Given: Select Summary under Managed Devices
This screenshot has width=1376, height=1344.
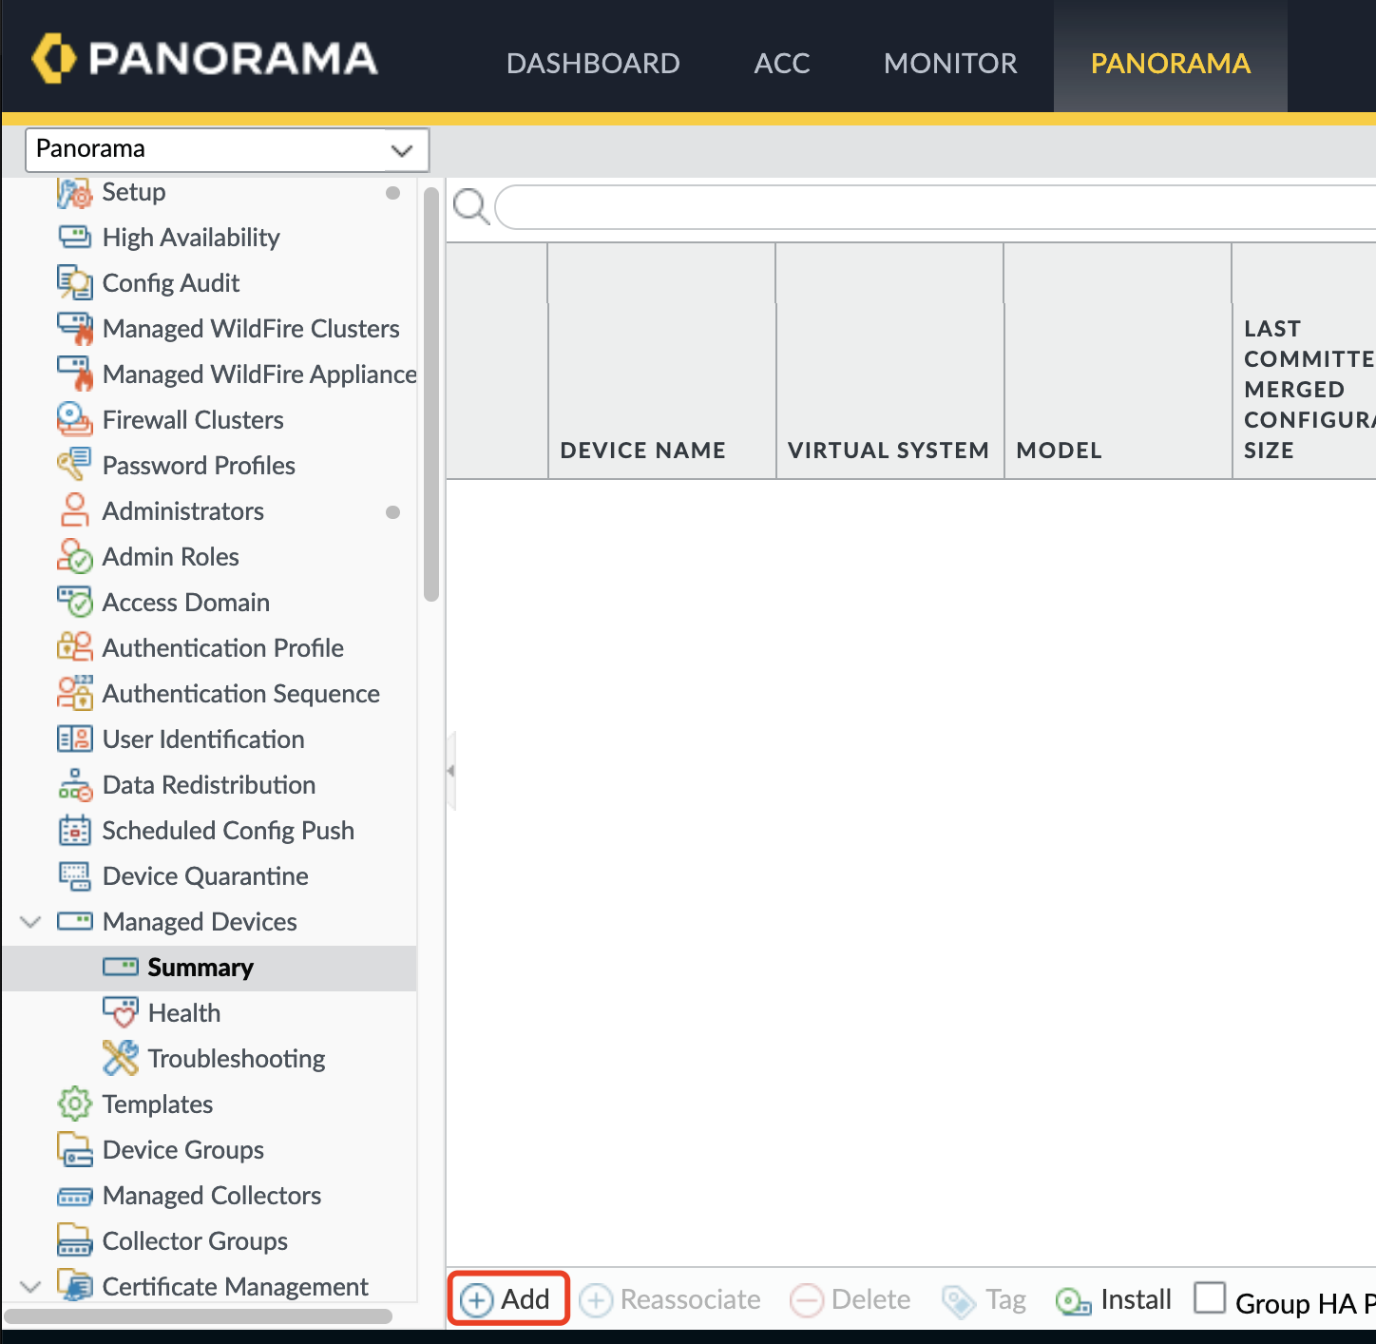Looking at the screenshot, I should [x=209, y=968].
